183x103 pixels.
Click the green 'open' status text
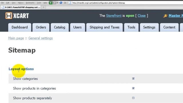(130, 16)
